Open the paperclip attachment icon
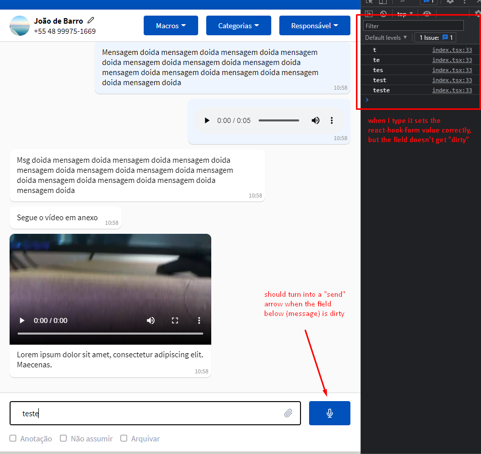The height and width of the screenshot is (454, 481). 288,413
